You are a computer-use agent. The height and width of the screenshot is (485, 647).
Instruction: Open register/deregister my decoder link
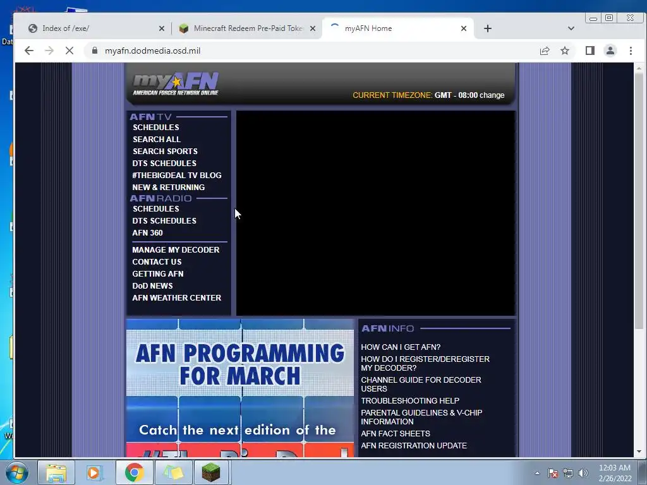[425, 363]
